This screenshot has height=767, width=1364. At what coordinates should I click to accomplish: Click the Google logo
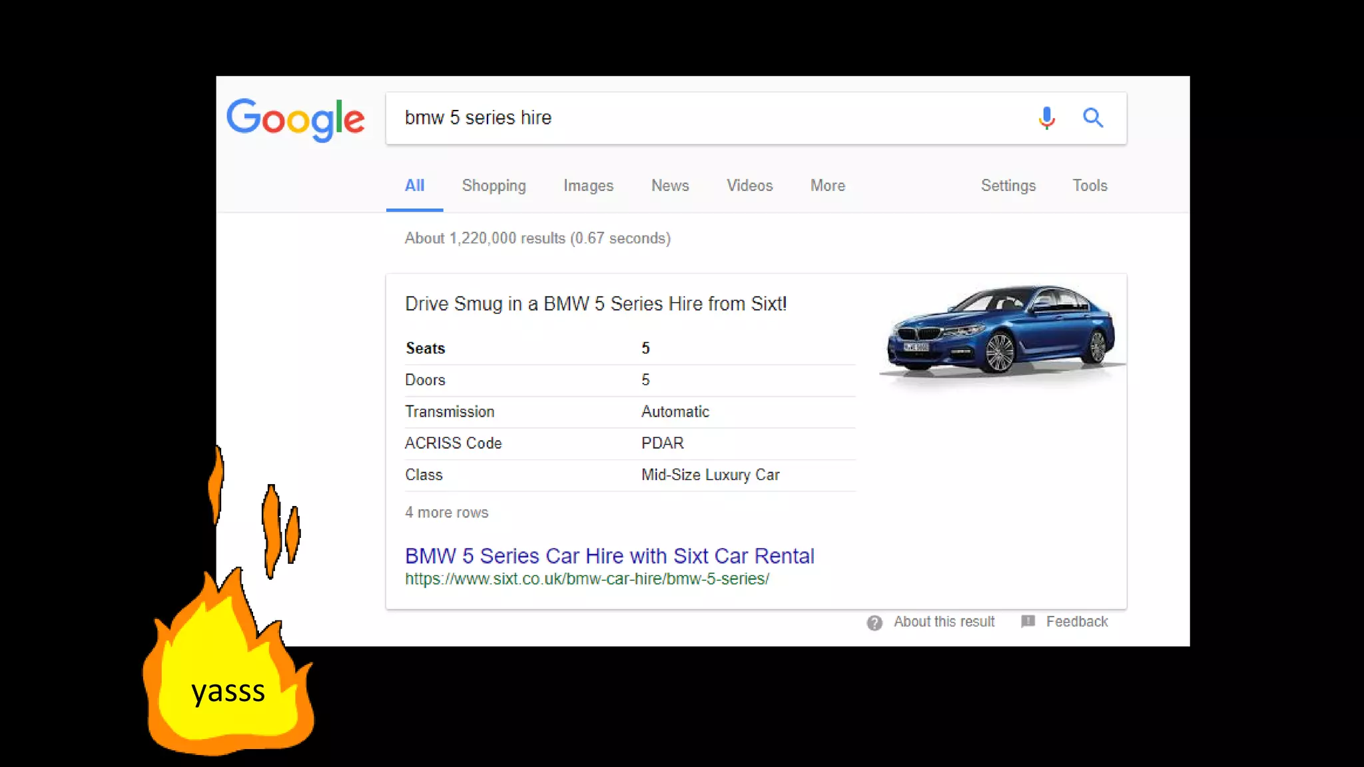click(x=295, y=120)
